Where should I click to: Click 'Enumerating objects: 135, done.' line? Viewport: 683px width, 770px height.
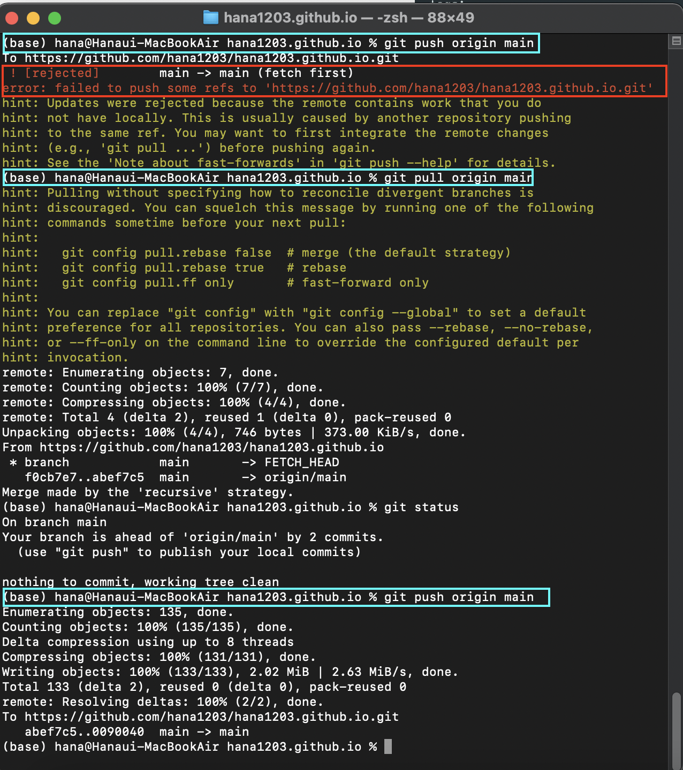point(118,612)
